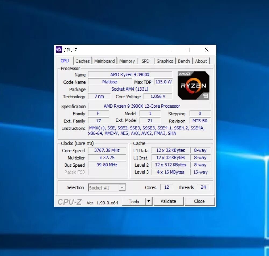Open the Mainboard tab
Viewport: 269px width, 256px height.
(x=104, y=61)
